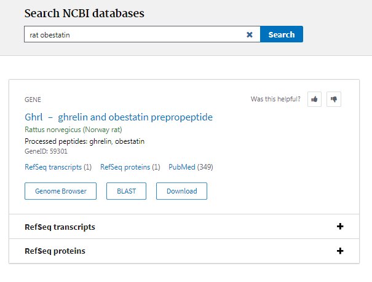Click the Download button
The height and width of the screenshot is (282, 372).
pyautogui.click(x=181, y=191)
